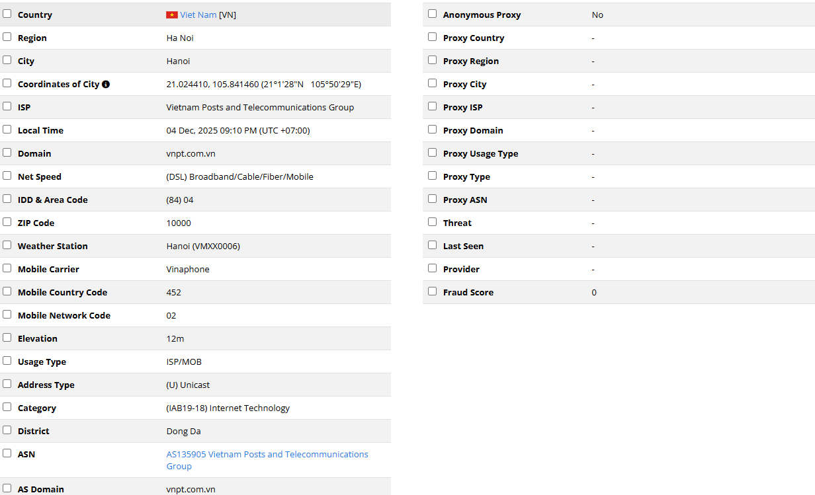
Task: Check the ASN row checkbox
Action: pos(7,453)
